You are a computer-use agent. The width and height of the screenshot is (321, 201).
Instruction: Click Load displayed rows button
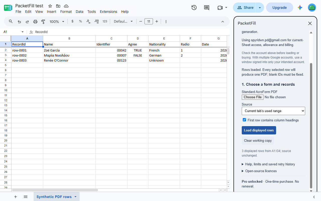coord(259,130)
